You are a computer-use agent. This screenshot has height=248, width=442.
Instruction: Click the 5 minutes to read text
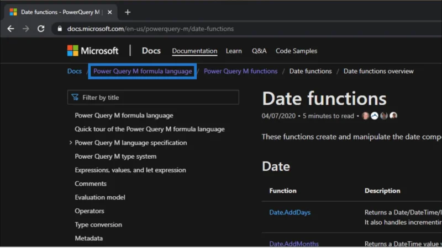[328, 116]
